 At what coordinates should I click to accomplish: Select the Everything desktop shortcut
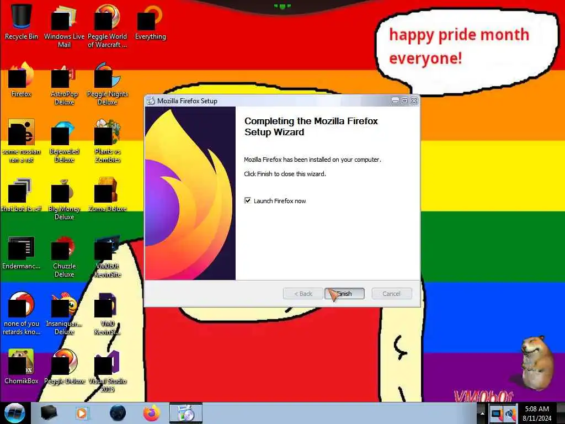[x=150, y=22]
